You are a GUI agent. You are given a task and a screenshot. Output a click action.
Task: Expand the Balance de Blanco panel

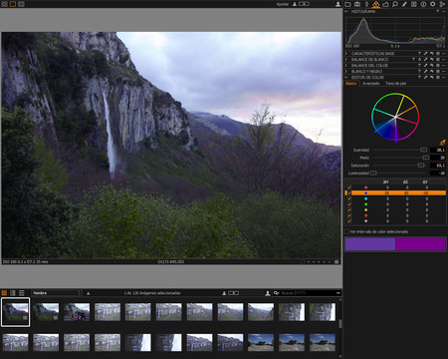[346, 59]
